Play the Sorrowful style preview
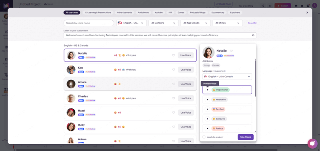Image resolution: width=320 pixels, height=151 pixels. [x=208, y=119]
